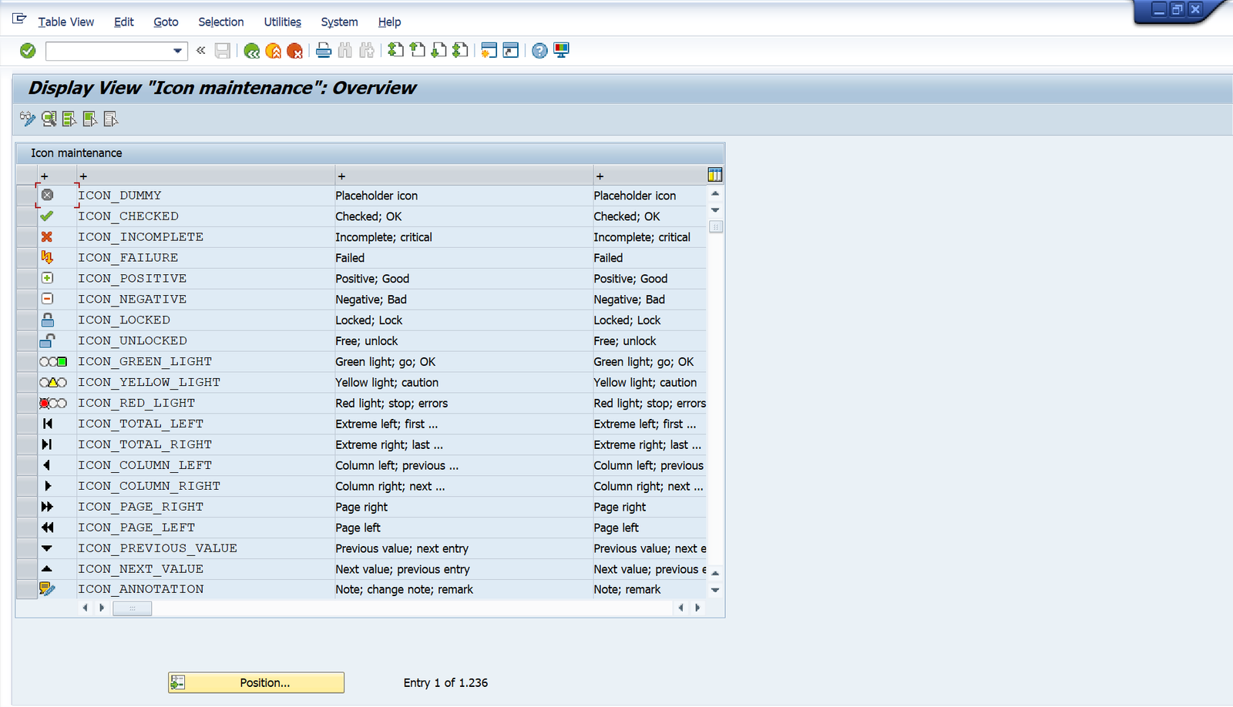
Task: Click the green Enter checkmark icon
Action: pos(28,51)
